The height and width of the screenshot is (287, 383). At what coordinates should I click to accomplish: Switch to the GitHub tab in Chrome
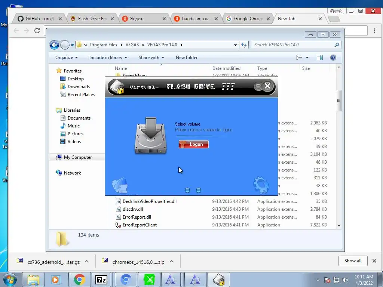click(39, 19)
